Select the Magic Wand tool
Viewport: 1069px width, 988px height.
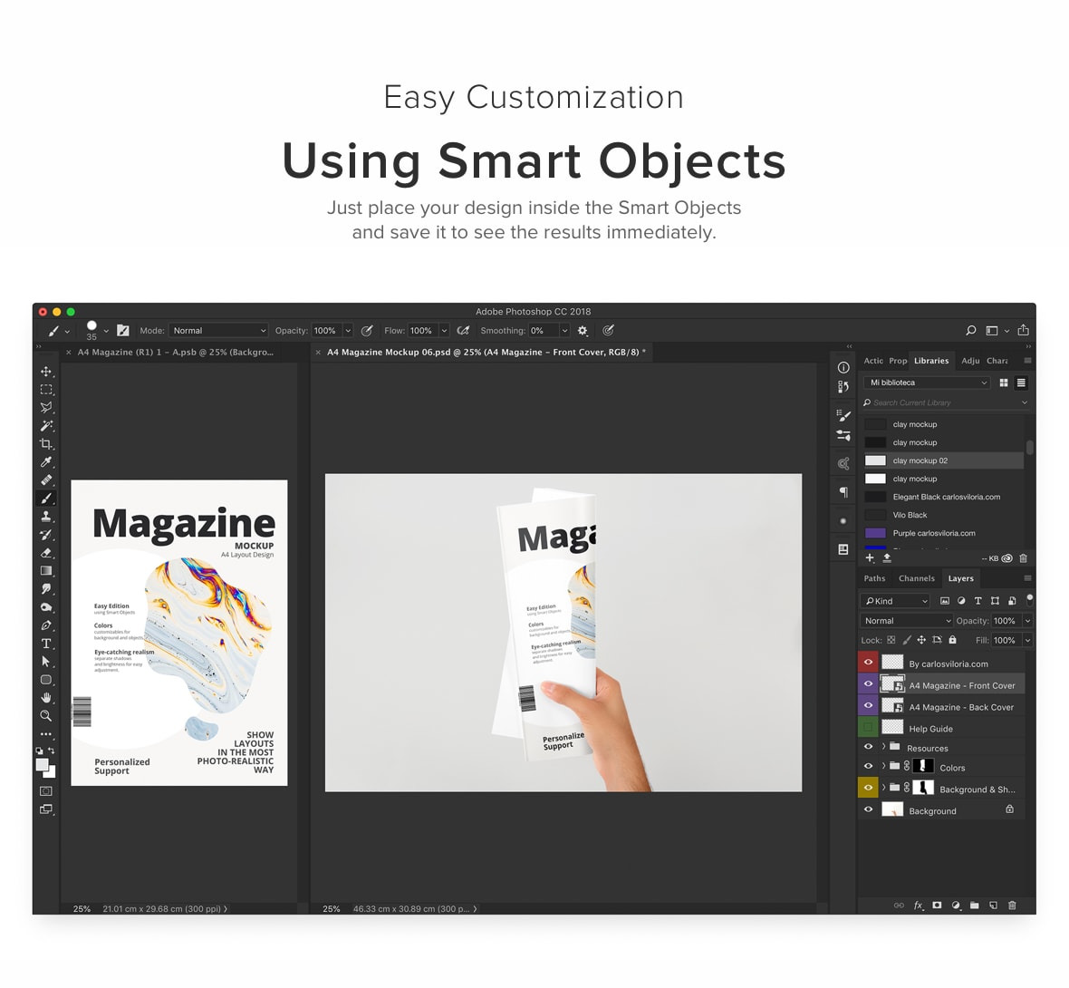46,426
